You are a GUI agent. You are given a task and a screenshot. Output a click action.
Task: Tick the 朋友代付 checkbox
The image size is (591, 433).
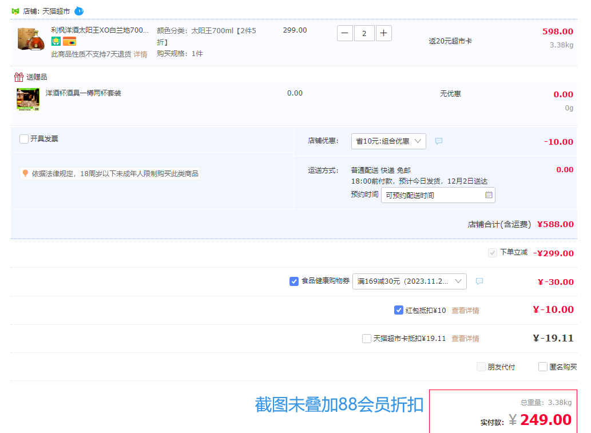pos(481,367)
